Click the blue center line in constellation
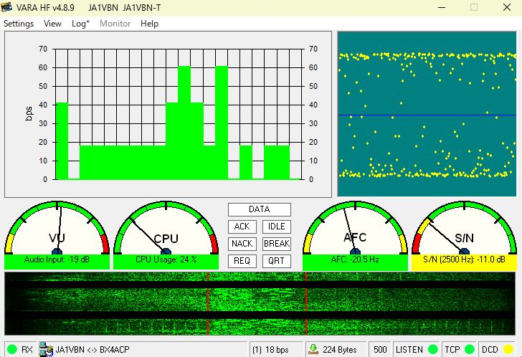 click(x=427, y=115)
